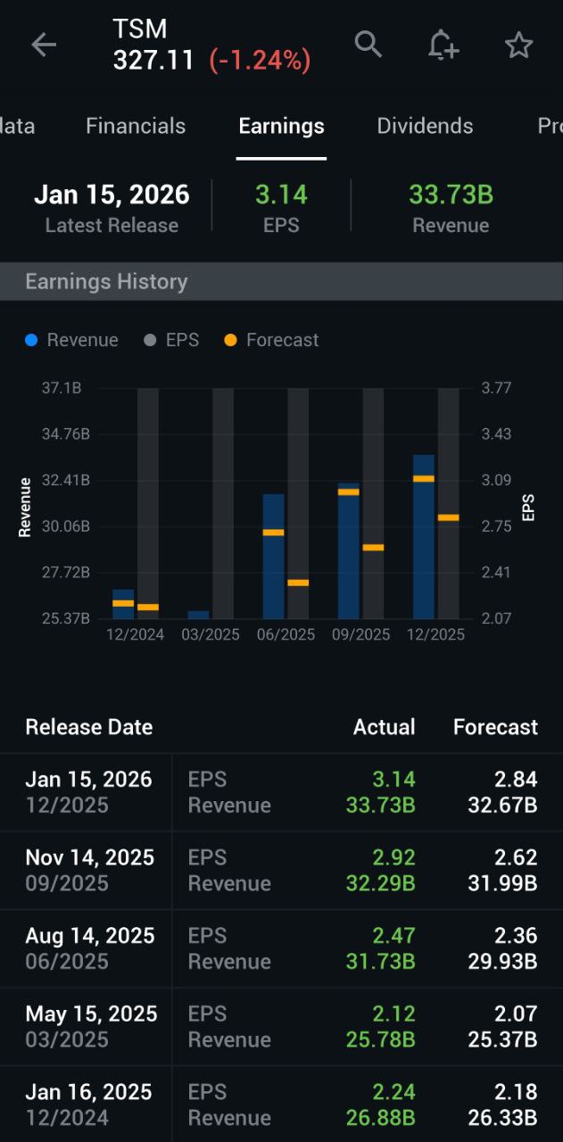Tap the TSM ticker title
Screen dimensions: 563x1142
[140, 29]
